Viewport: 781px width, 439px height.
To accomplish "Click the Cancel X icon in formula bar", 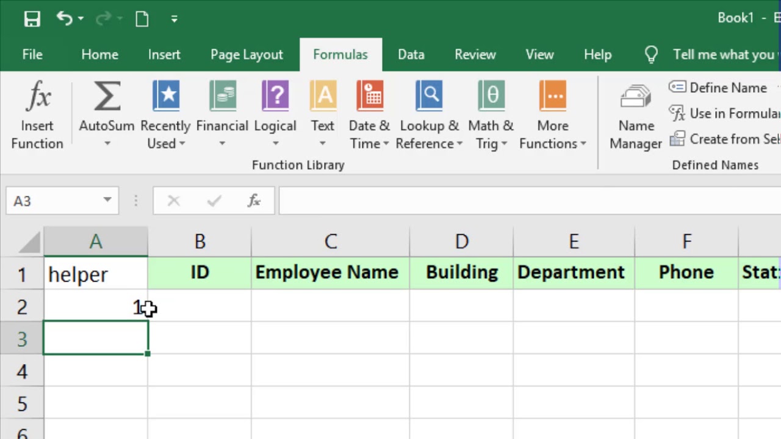I will (173, 201).
